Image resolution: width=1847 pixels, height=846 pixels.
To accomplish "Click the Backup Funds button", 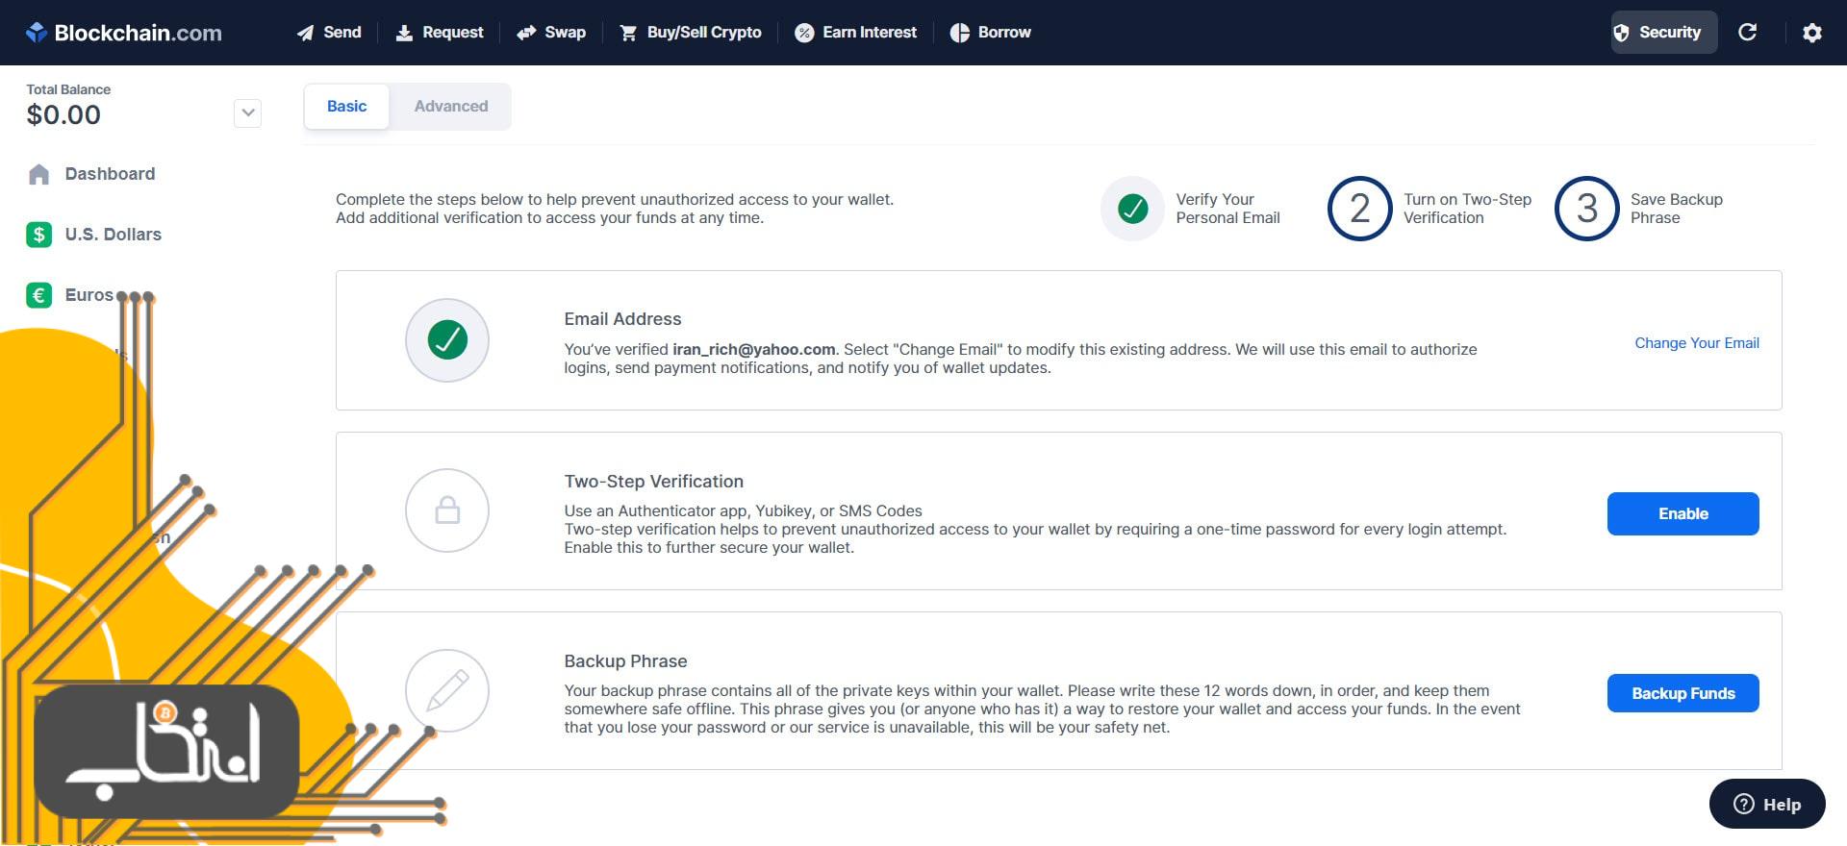I will pyautogui.click(x=1683, y=693).
